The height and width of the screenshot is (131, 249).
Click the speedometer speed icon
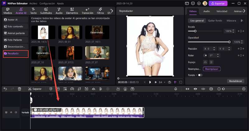coord(72,89)
